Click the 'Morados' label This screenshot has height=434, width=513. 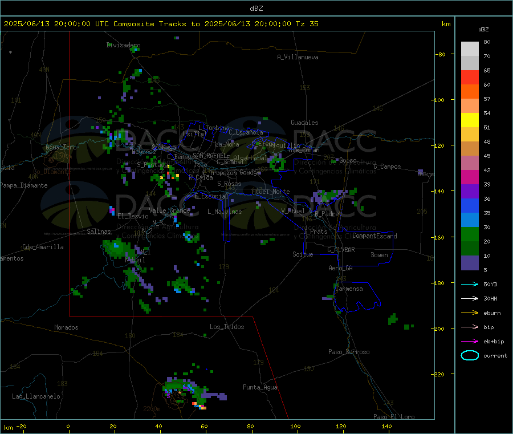point(67,327)
